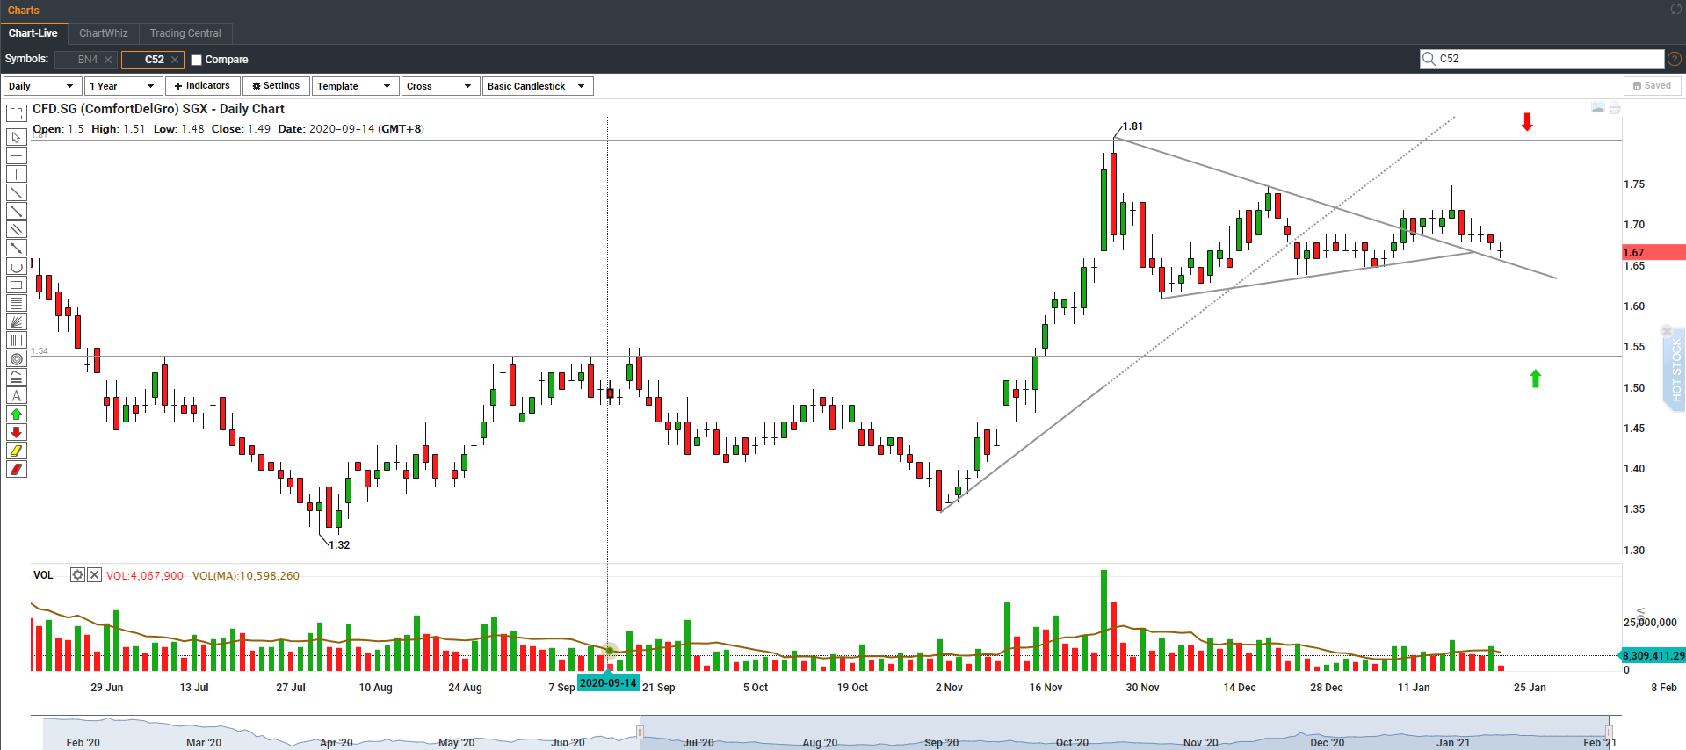Close the BN4 symbol tab
The image size is (1686, 750).
(108, 60)
